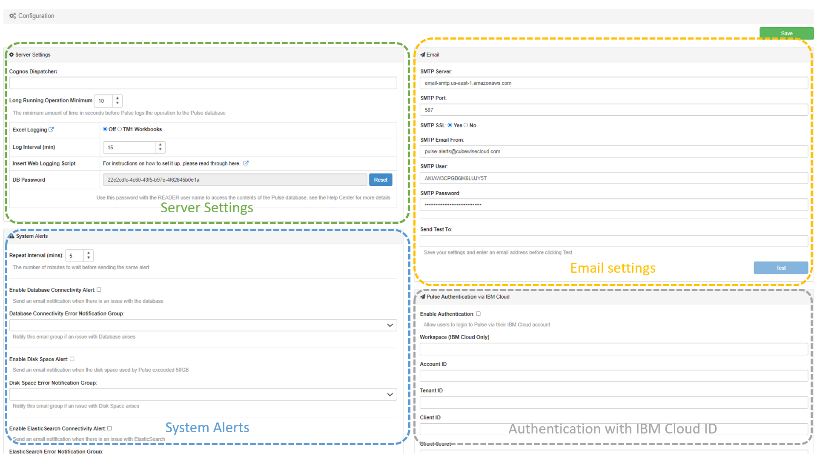Enable Disk Space Alert checkbox
Screen dimensions: 817x459
72,359
